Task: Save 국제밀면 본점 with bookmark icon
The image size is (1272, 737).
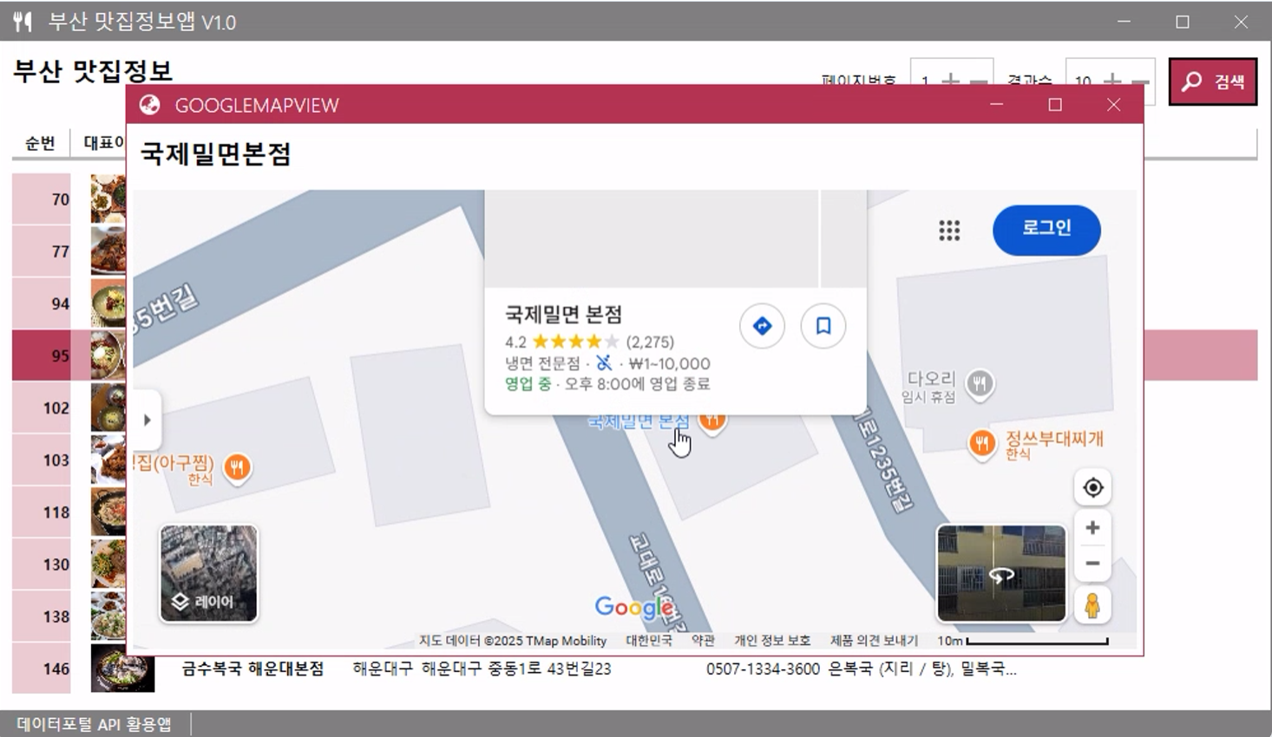Action: [x=823, y=326]
